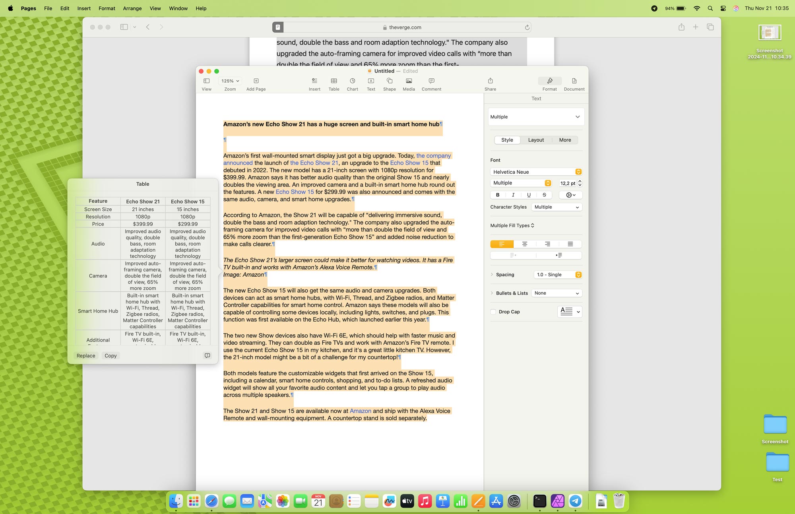
Task: Open the Insert menu in menu bar
Action: pyautogui.click(x=84, y=8)
